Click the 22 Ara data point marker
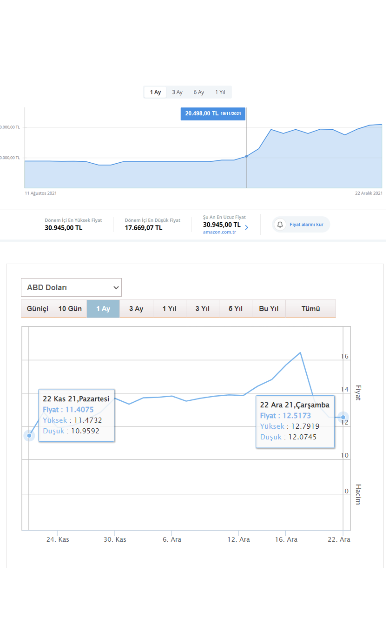Screen dimensions: 389x631 tap(343, 417)
